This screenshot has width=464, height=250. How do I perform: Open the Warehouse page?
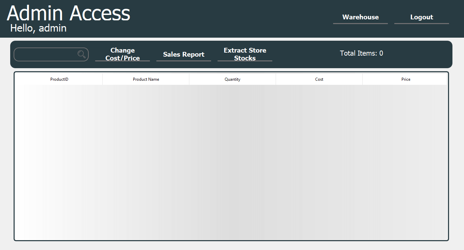pos(360,17)
